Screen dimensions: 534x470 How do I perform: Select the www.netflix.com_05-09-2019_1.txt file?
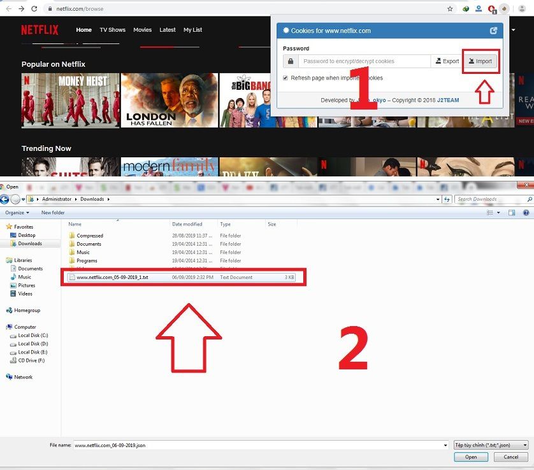[112, 278]
